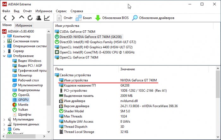
Task: Select the OpenCL: GeForce GT 740M device
Action: pyautogui.click(x=76, y=58)
